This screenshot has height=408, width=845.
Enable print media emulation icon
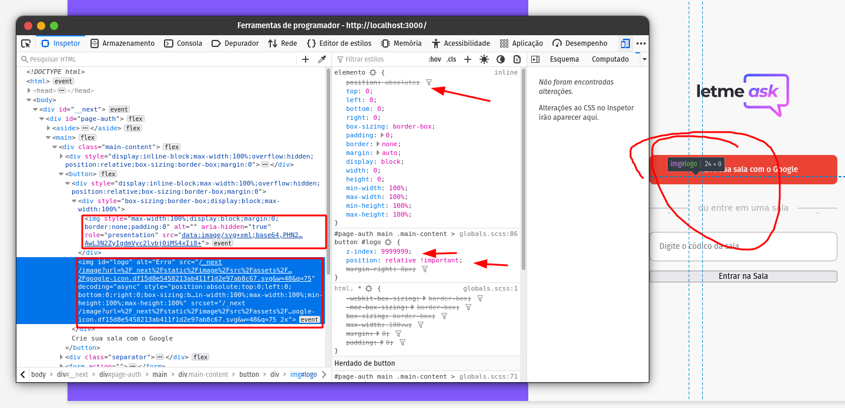click(517, 59)
